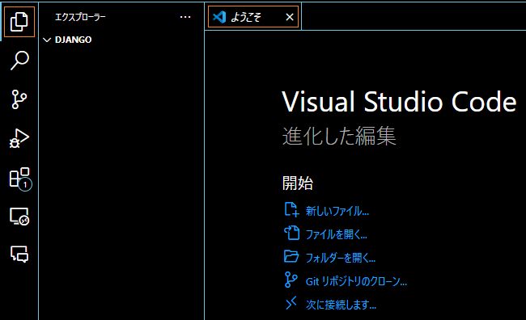Select the DJANGO workspace heading
526x320 pixels.
click(73, 40)
